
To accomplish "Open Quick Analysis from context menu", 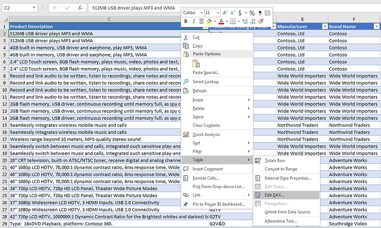I will [217, 134].
